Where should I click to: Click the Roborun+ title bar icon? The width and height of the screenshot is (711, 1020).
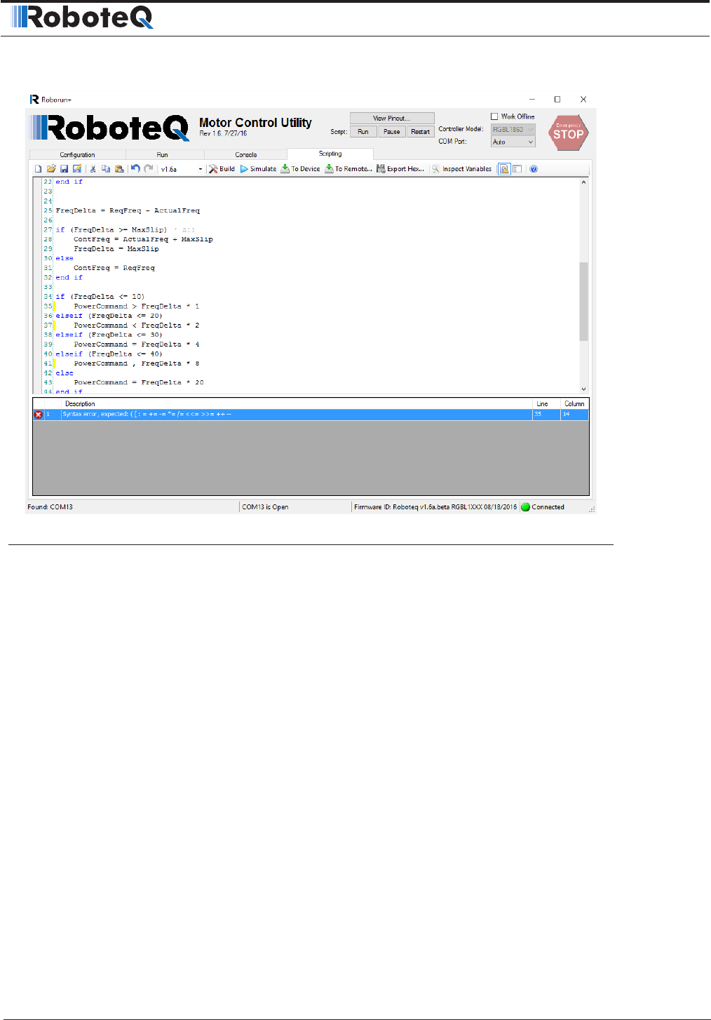tap(34, 100)
